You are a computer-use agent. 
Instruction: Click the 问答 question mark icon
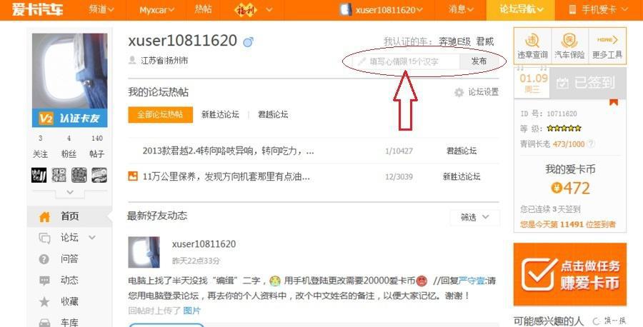click(x=44, y=259)
